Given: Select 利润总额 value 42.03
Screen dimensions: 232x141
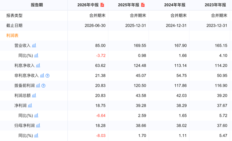Looking at the screenshot, I should 181,96.
